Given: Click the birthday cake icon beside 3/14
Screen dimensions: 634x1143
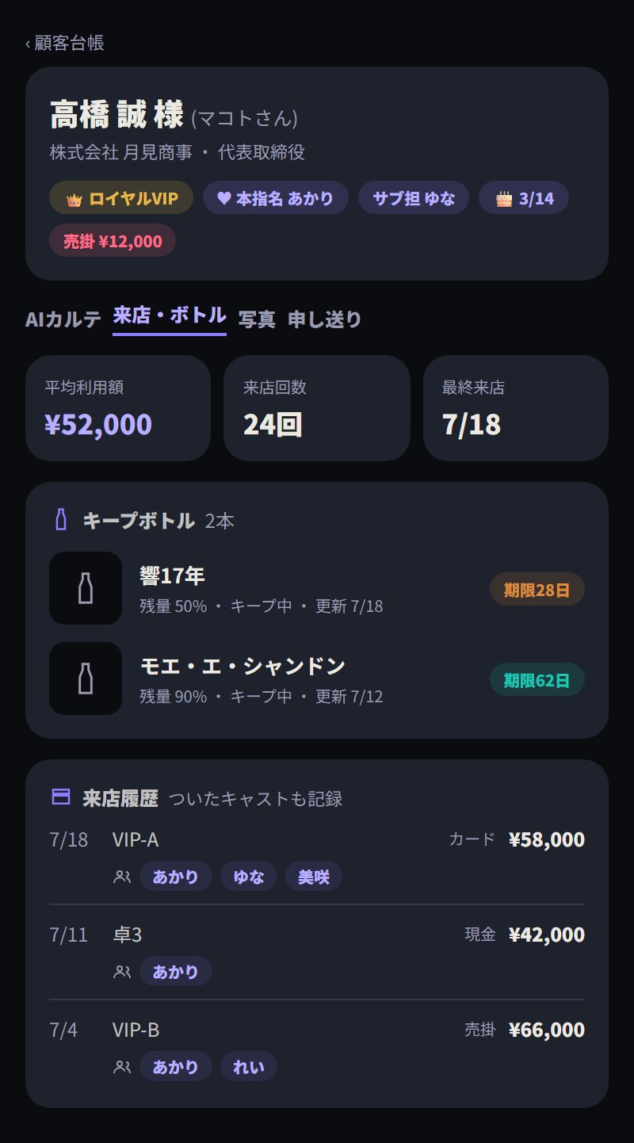Looking at the screenshot, I should point(504,199).
